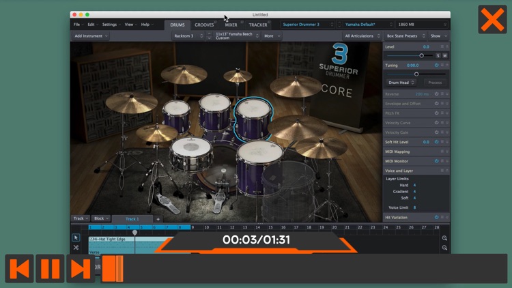This screenshot has height=288, width=512.
Task: Pause the tutorial video
Action: 50,268
